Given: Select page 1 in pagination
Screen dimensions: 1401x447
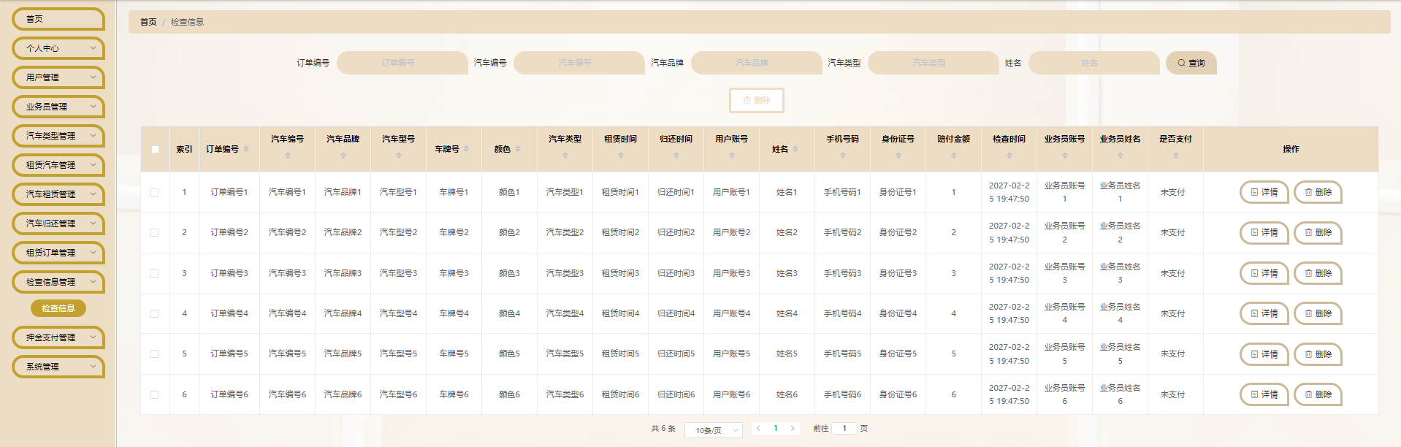Looking at the screenshot, I should click(776, 429).
